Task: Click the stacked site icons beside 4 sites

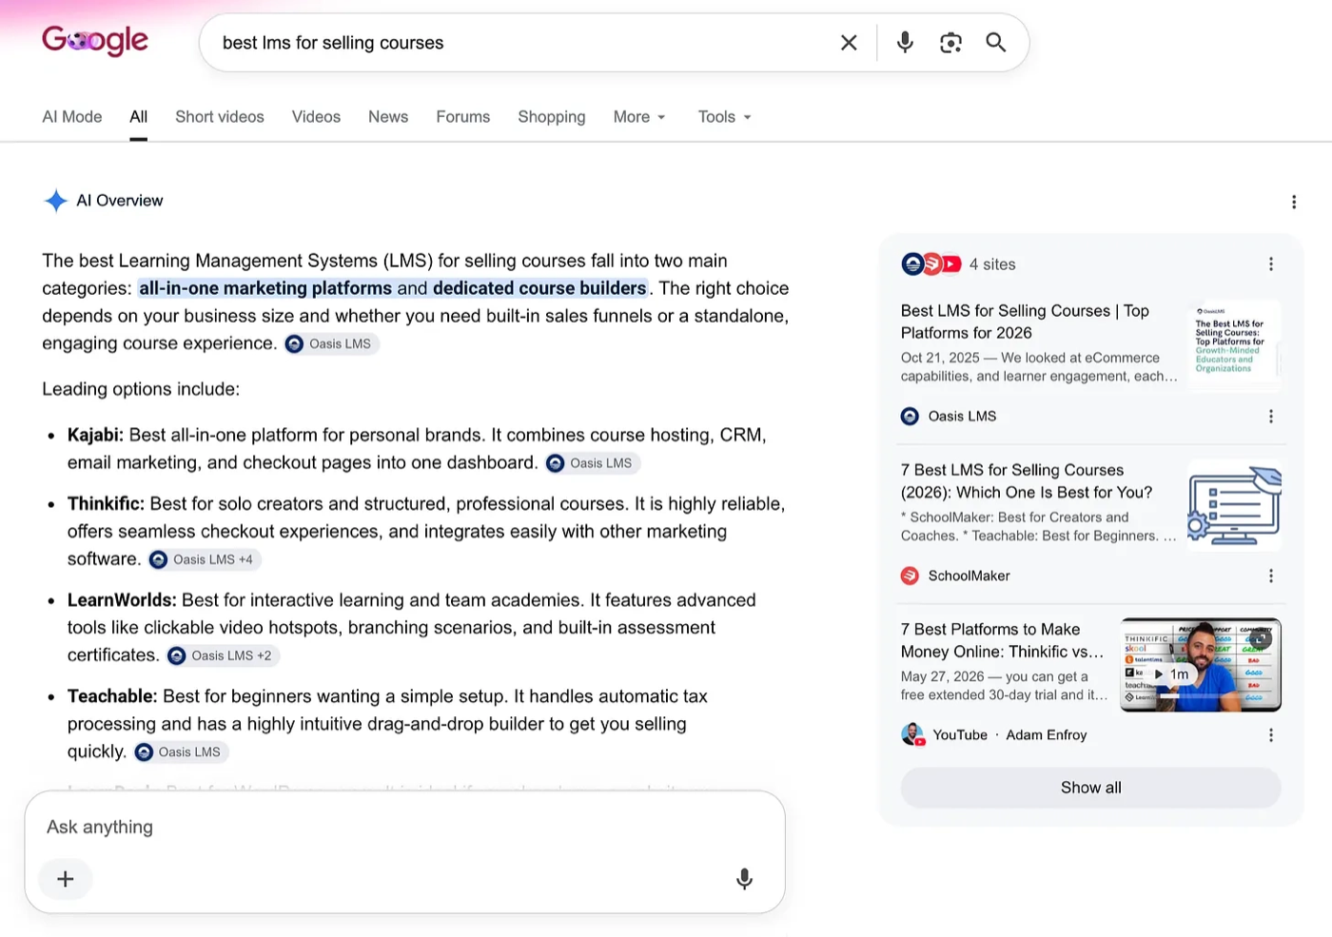Action: (931, 264)
